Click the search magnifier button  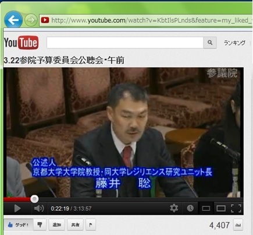[210, 43]
